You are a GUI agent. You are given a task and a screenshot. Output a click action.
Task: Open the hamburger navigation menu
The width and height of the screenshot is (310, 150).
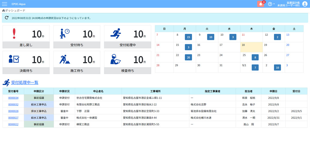[x=5, y=4]
